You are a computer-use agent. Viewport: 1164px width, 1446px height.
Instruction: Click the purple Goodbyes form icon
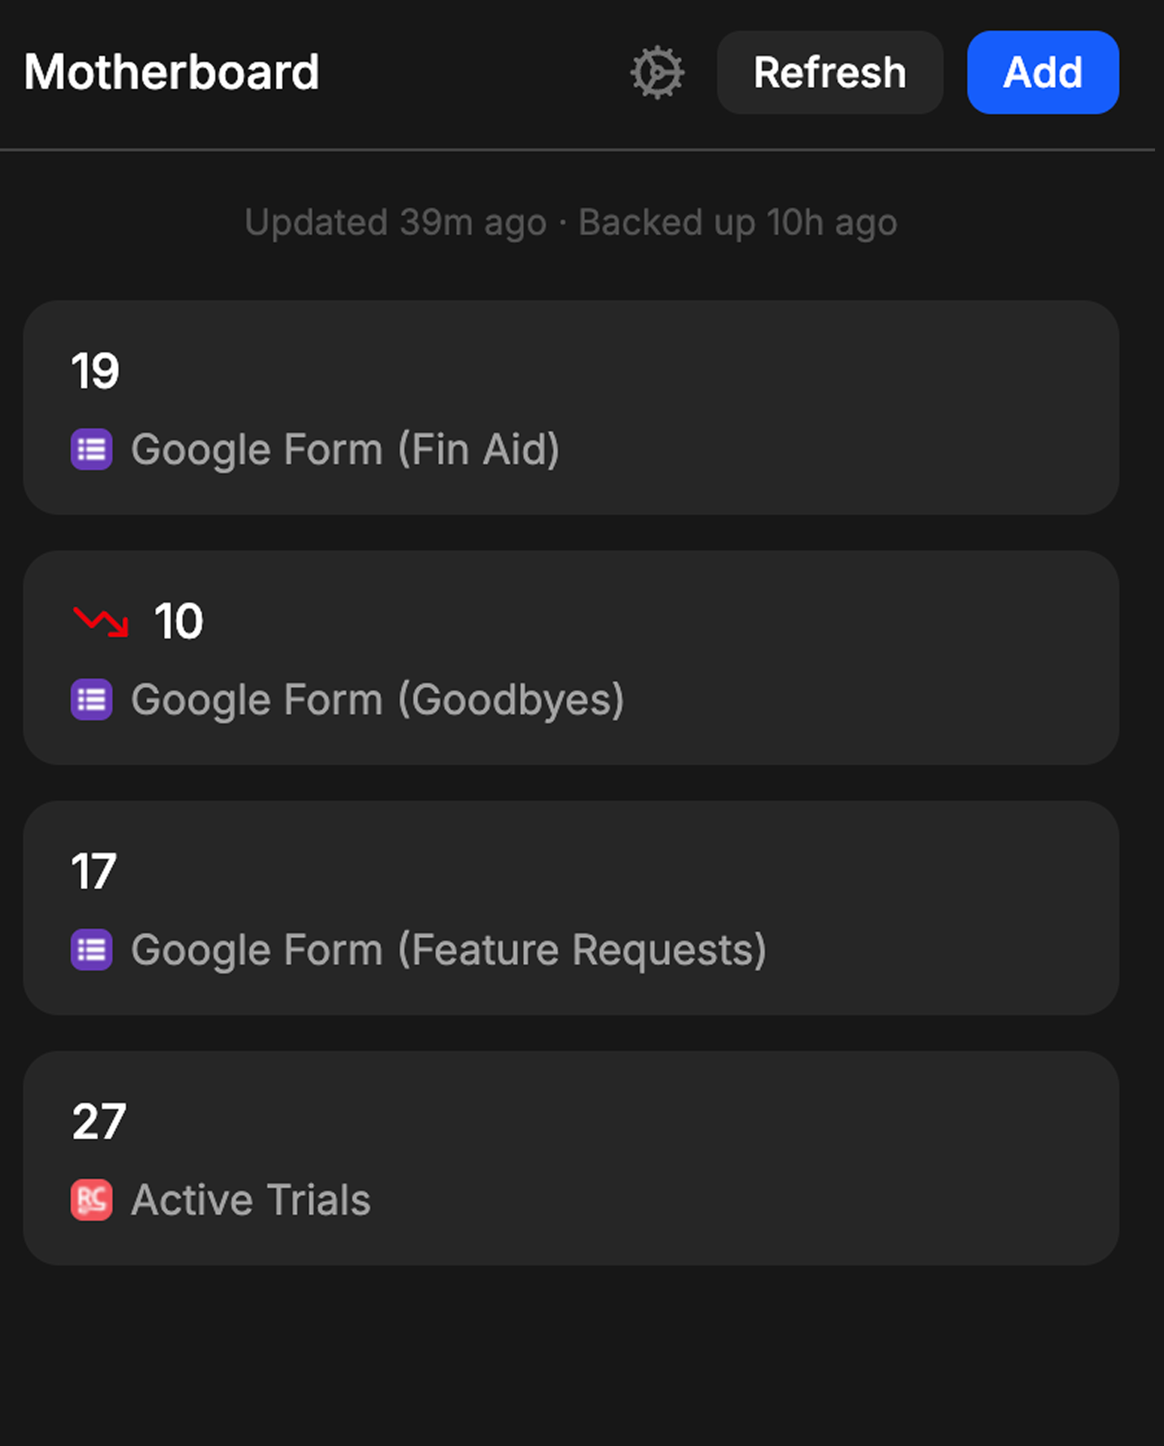92,699
